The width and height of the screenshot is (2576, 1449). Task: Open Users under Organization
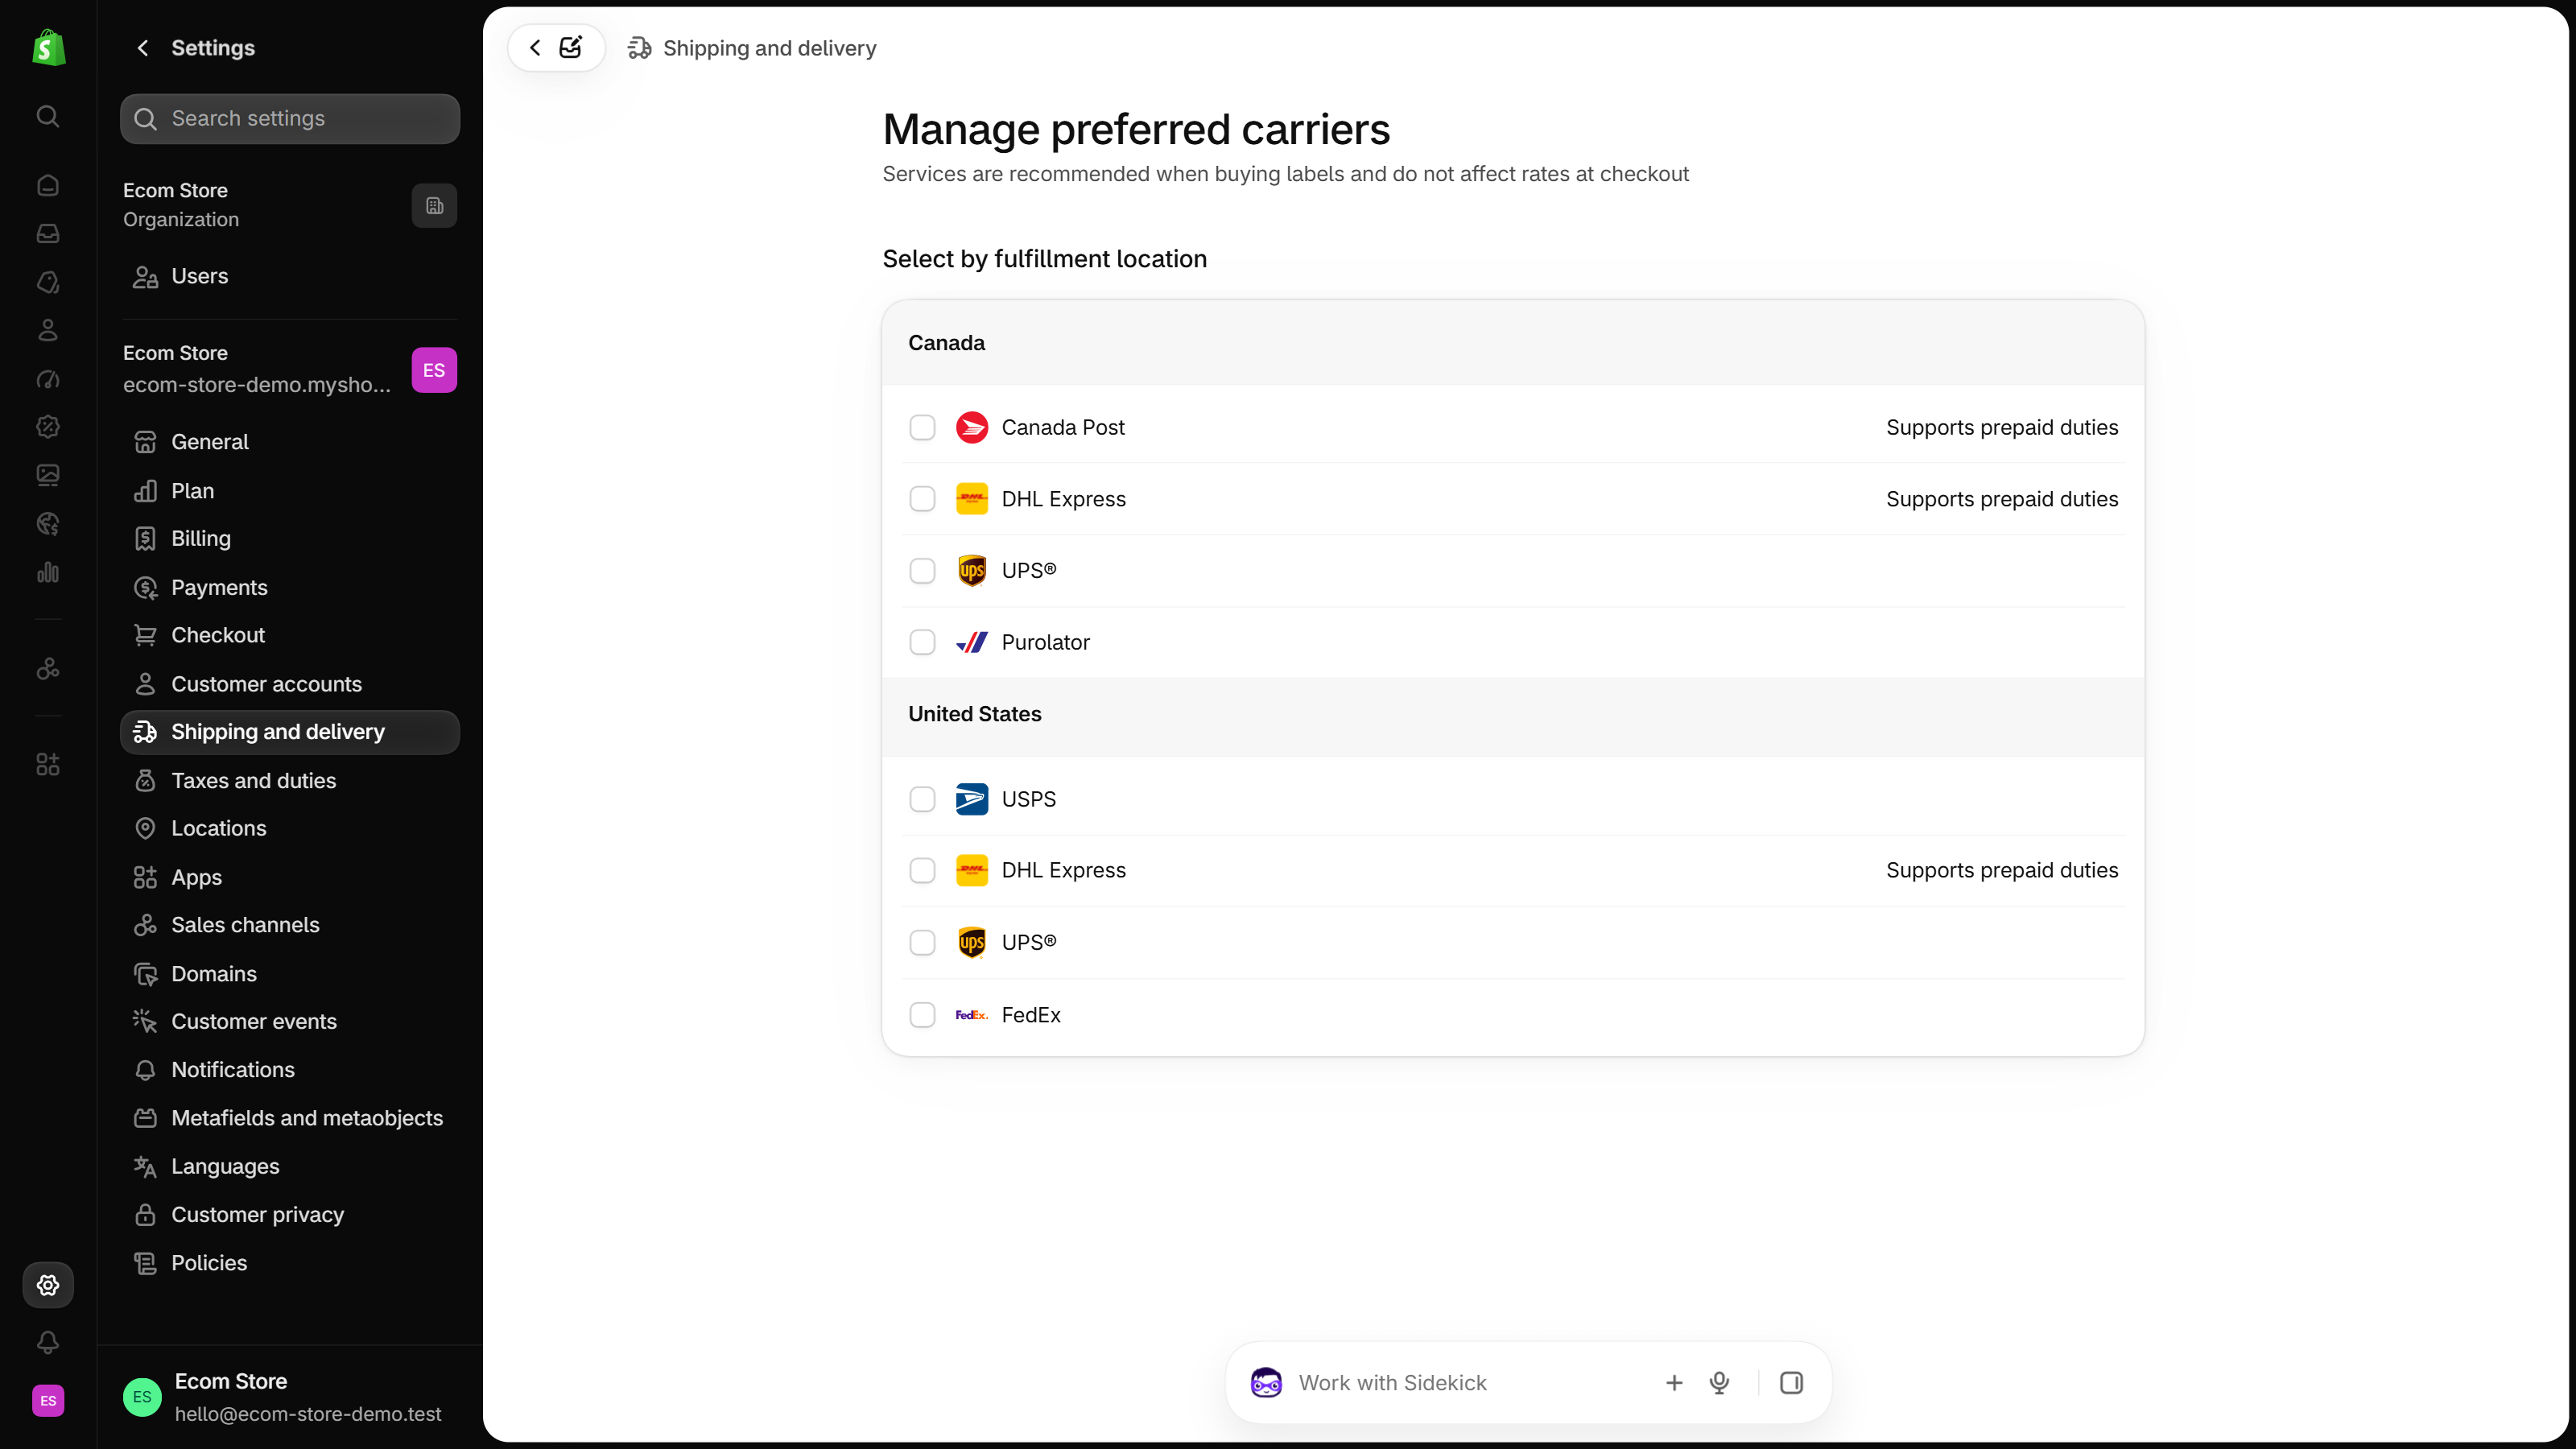pyautogui.click(x=290, y=276)
